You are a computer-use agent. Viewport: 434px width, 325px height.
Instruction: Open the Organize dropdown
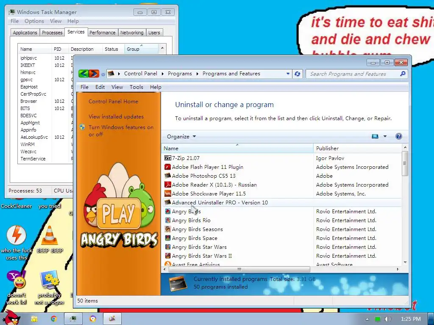pos(181,137)
